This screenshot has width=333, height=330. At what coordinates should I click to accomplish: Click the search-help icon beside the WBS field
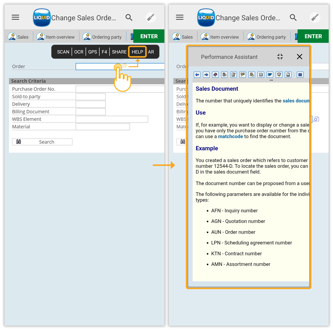tap(316, 119)
